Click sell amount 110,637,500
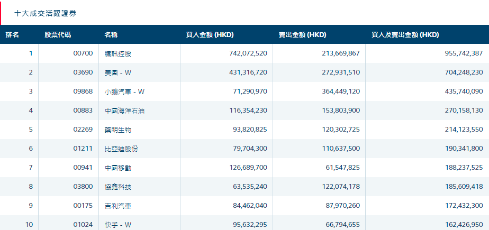Viewport: 489px width, 230px height. (341, 149)
